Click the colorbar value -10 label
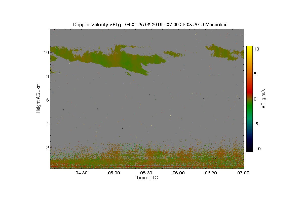The height and width of the screenshot is (201, 302). coord(257,149)
